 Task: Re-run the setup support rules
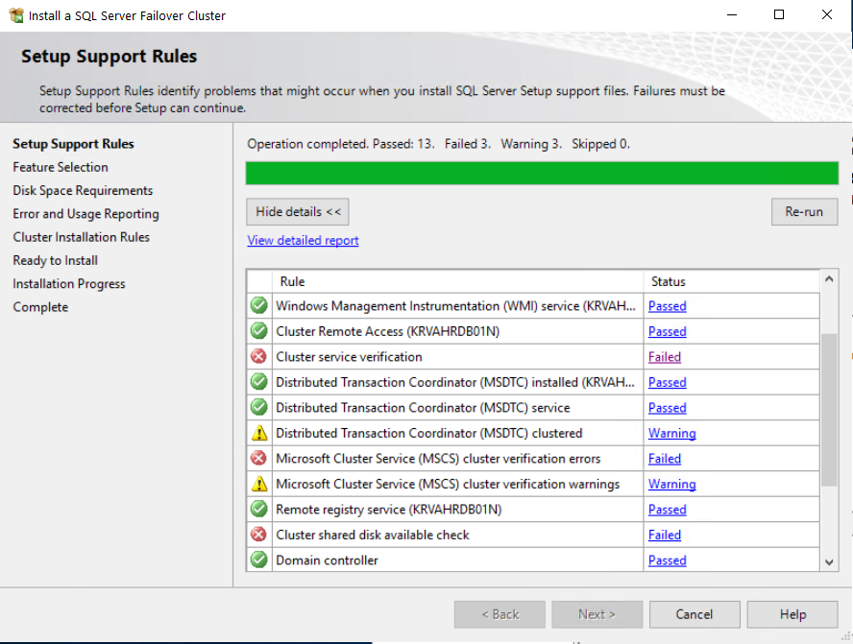pos(804,211)
